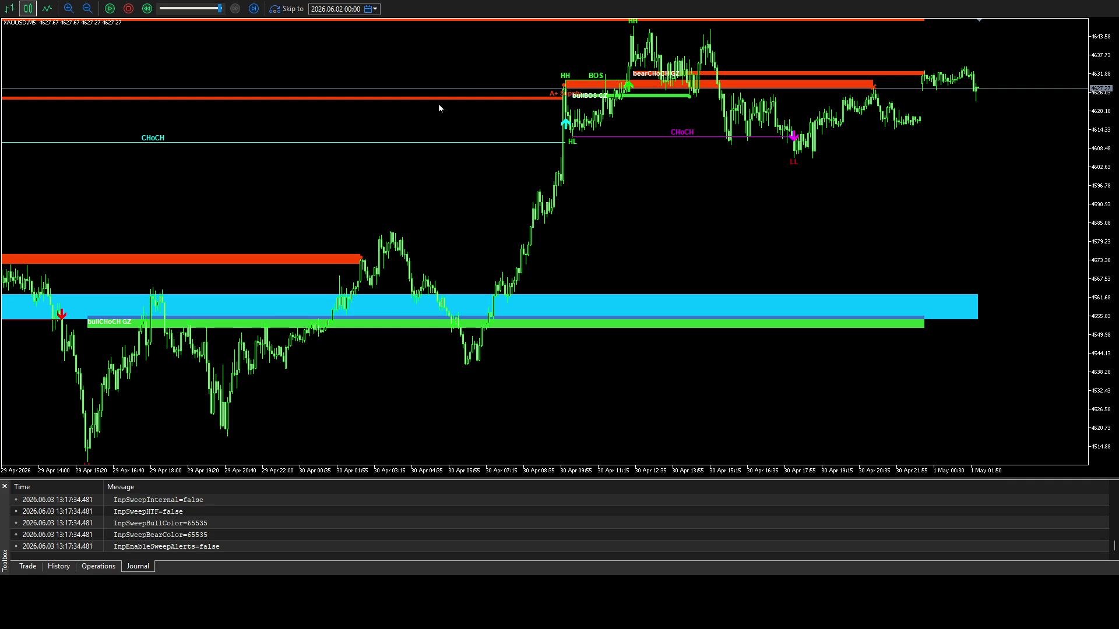Start the visual test with play button

pyautogui.click(x=110, y=9)
